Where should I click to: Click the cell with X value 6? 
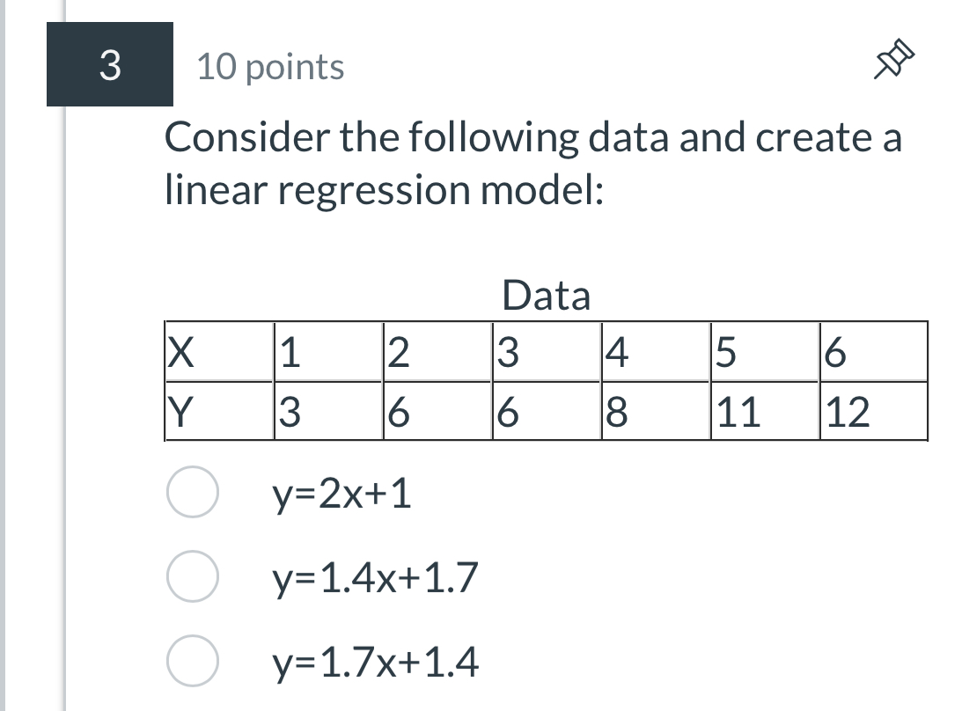[871, 352]
